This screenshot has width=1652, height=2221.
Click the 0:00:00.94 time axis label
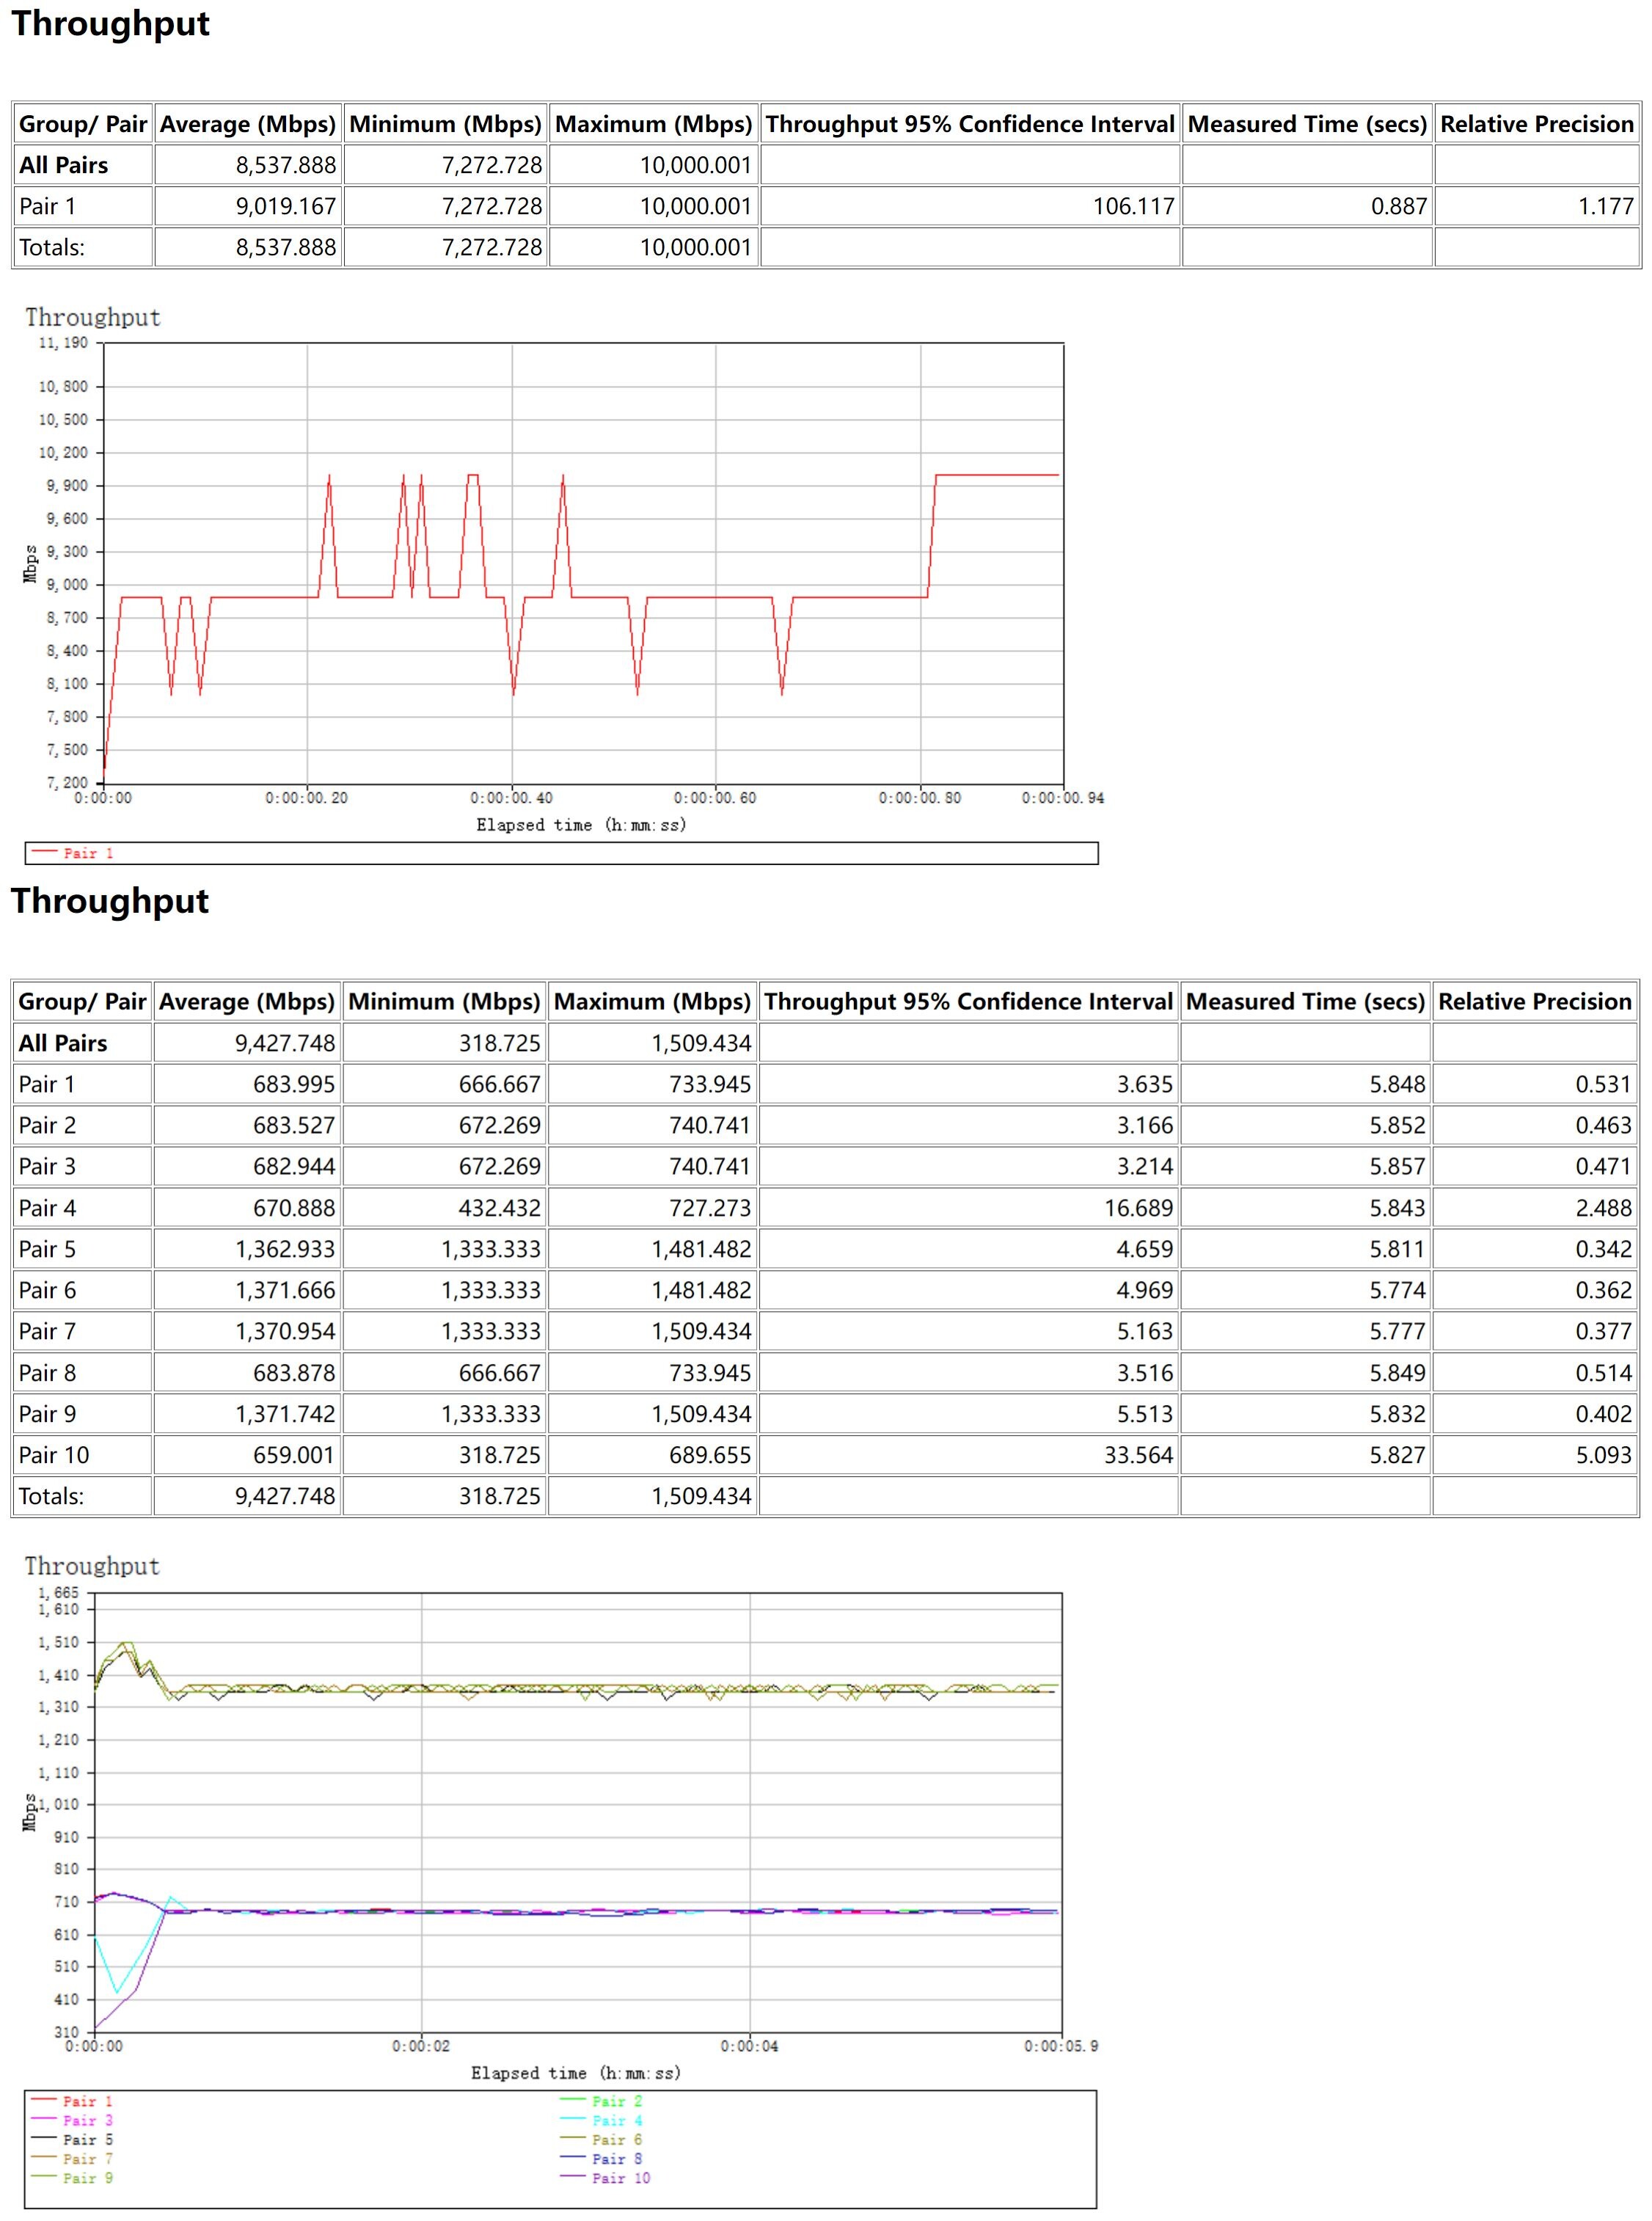[x=1062, y=798]
